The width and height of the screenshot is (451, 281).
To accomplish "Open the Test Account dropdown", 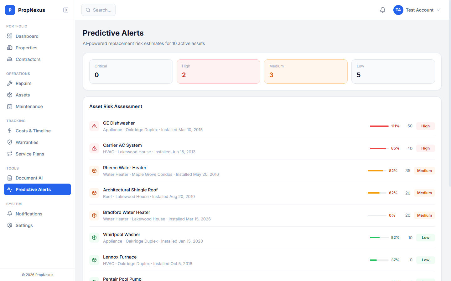I will pyautogui.click(x=417, y=10).
